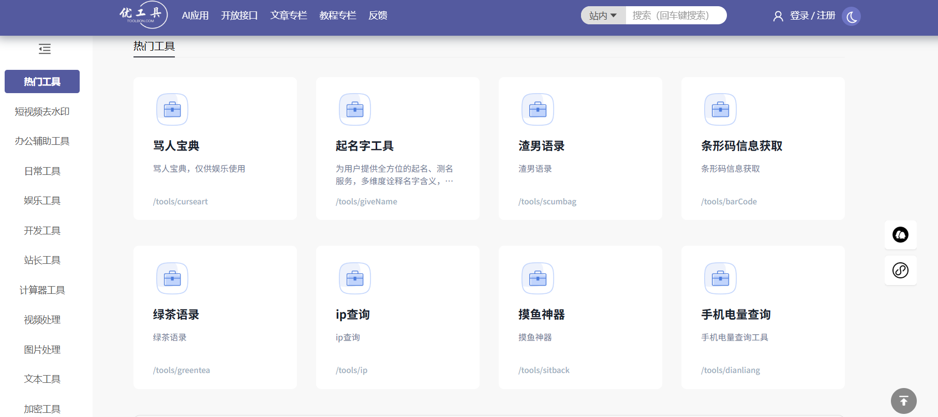Open the 手机电量查询 card title
This screenshot has height=417, width=938.
pyautogui.click(x=736, y=315)
